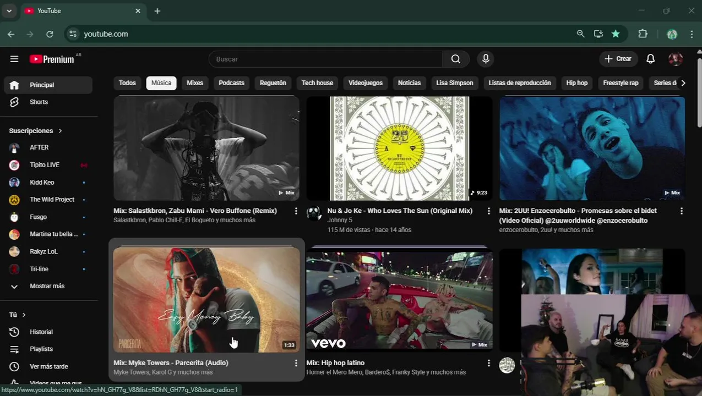Play Who Loves The Sun thumbnail
Screen dimensions: 702x396
pyautogui.click(x=399, y=148)
